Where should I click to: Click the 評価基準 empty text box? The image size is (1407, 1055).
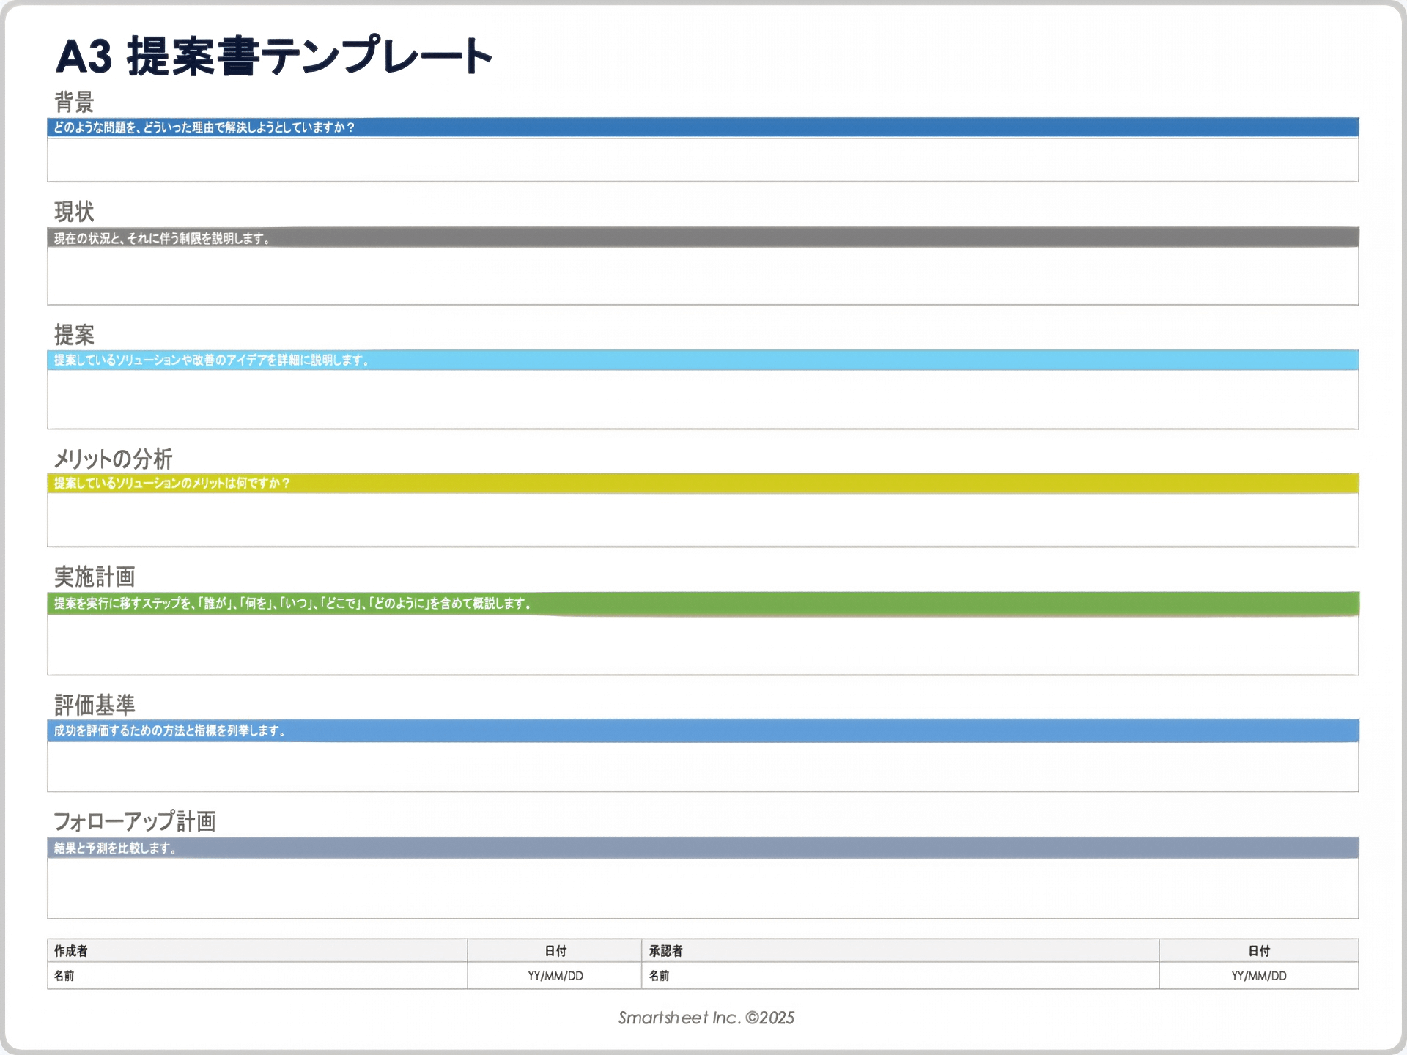pos(702,766)
